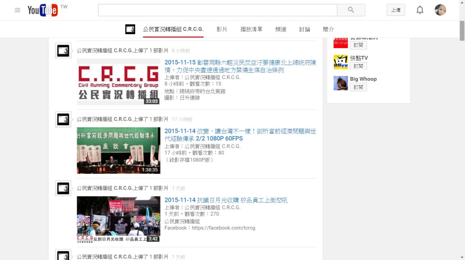465x260 pixels.
Task: Open the 2015-11-14 改變，讓台灣不一樣 video title
Action: coord(240,135)
